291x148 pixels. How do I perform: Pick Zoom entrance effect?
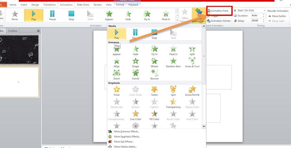pyautogui.click(x=117, y=75)
